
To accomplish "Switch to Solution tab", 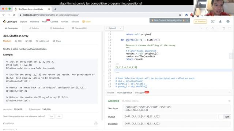I will [34, 28].
